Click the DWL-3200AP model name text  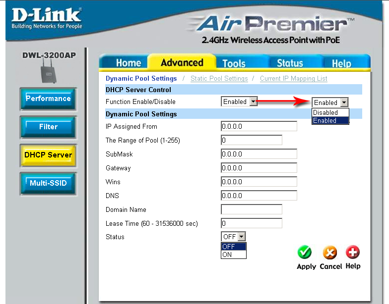(x=49, y=55)
